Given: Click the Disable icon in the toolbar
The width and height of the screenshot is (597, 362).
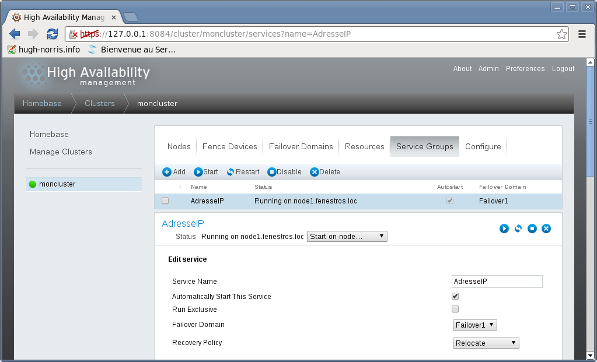Looking at the screenshot, I should 271,172.
